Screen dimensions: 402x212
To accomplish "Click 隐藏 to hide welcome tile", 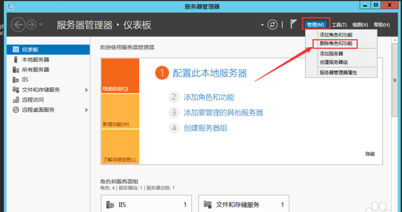I will click(x=370, y=154).
